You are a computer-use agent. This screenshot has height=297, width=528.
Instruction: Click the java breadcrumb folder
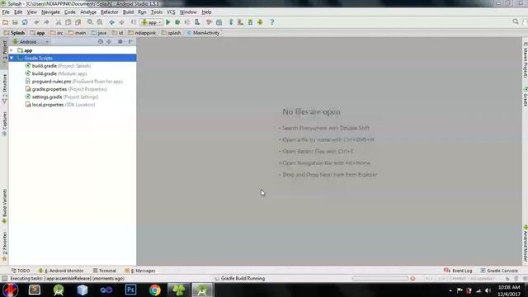point(99,33)
